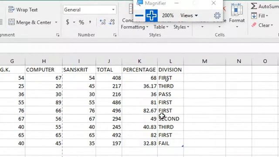
Task: Select percentage cell with 49
Action: coord(139,119)
